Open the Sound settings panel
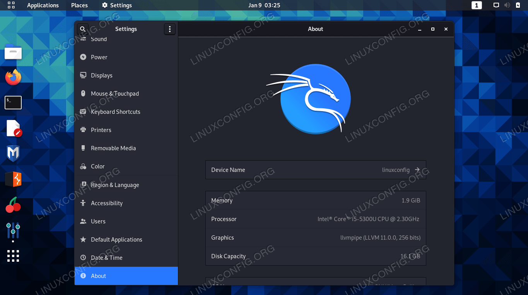The width and height of the screenshot is (528, 295). tap(126, 39)
